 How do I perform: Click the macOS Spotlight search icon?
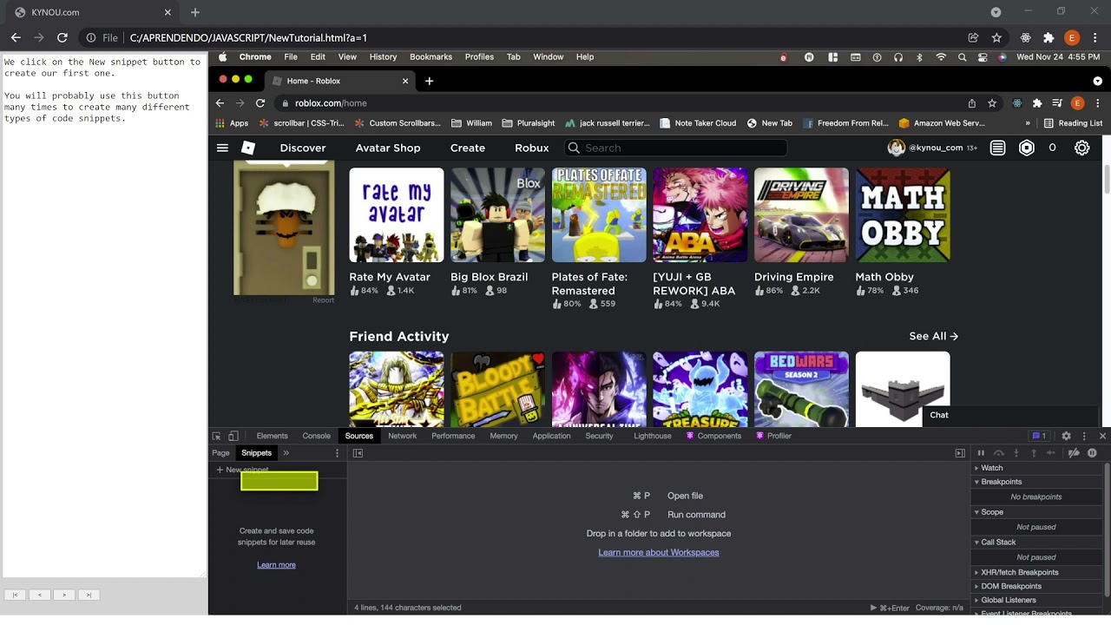962,56
